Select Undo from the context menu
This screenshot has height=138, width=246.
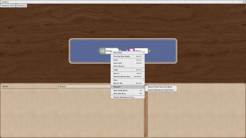tap(128, 70)
